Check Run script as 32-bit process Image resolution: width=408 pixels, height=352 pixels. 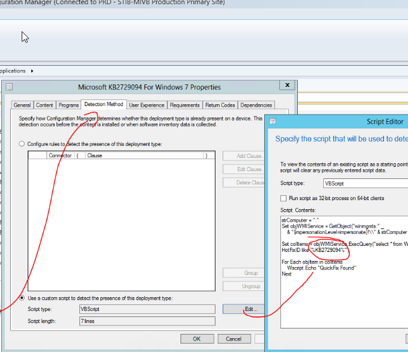click(283, 198)
